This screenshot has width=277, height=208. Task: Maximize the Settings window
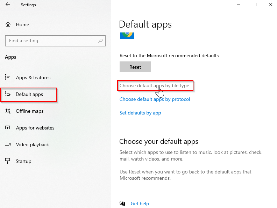[x=255, y=5]
